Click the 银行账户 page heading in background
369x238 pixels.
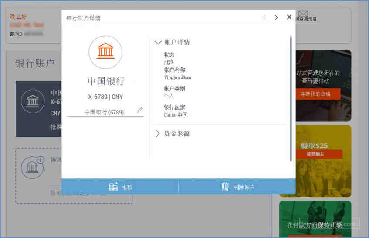pyautogui.click(x=34, y=64)
